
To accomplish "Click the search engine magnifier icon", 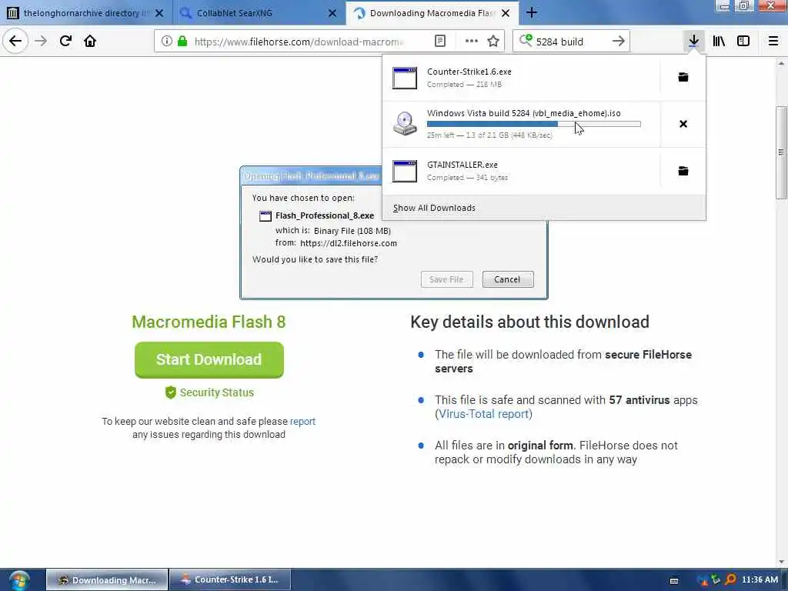I will [526, 41].
